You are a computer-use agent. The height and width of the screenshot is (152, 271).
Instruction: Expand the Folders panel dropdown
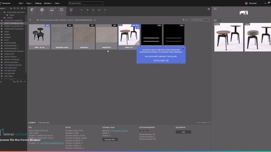[x=3, y=8]
